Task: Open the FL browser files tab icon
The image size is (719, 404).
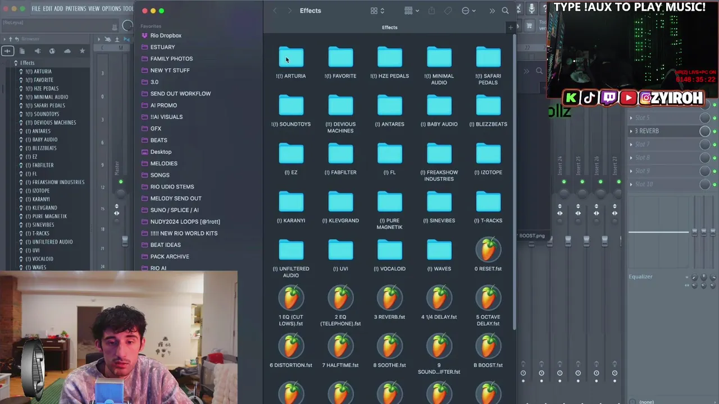Action: click(x=22, y=51)
